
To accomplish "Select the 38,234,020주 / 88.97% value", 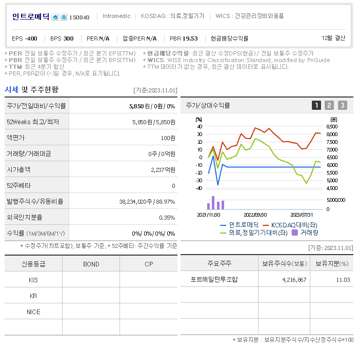I will click(147, 202).
